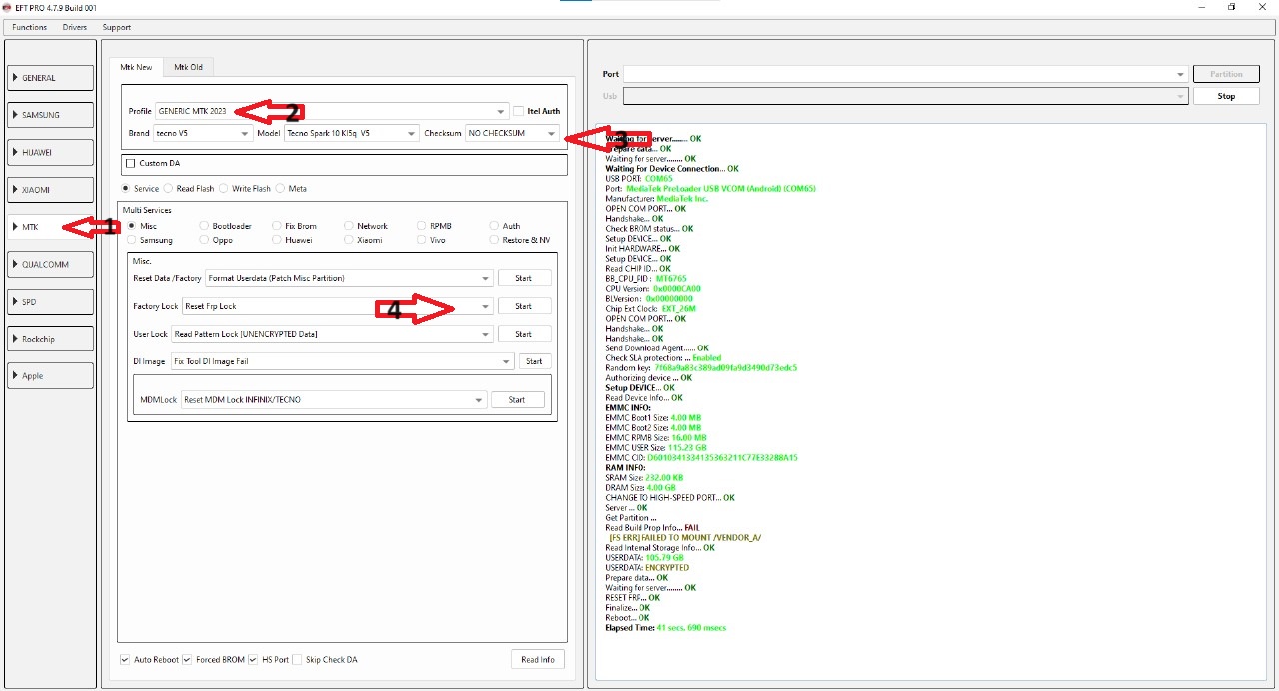
Task: Open the SPD sidebar section
Action: pyautogui.click(x=50, y=302)
